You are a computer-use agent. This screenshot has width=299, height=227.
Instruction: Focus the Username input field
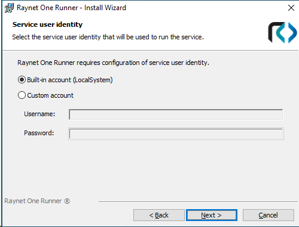pyautogui.click(x=176, y=114)
